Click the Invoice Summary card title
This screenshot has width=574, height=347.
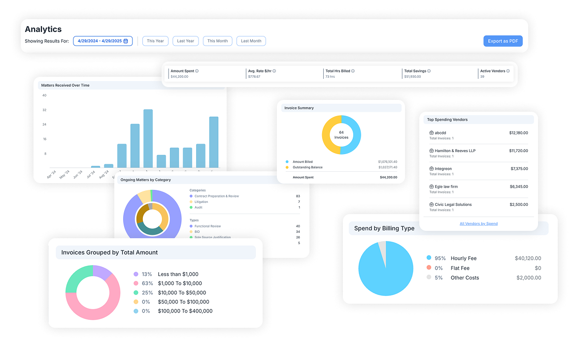coord(299,108)
